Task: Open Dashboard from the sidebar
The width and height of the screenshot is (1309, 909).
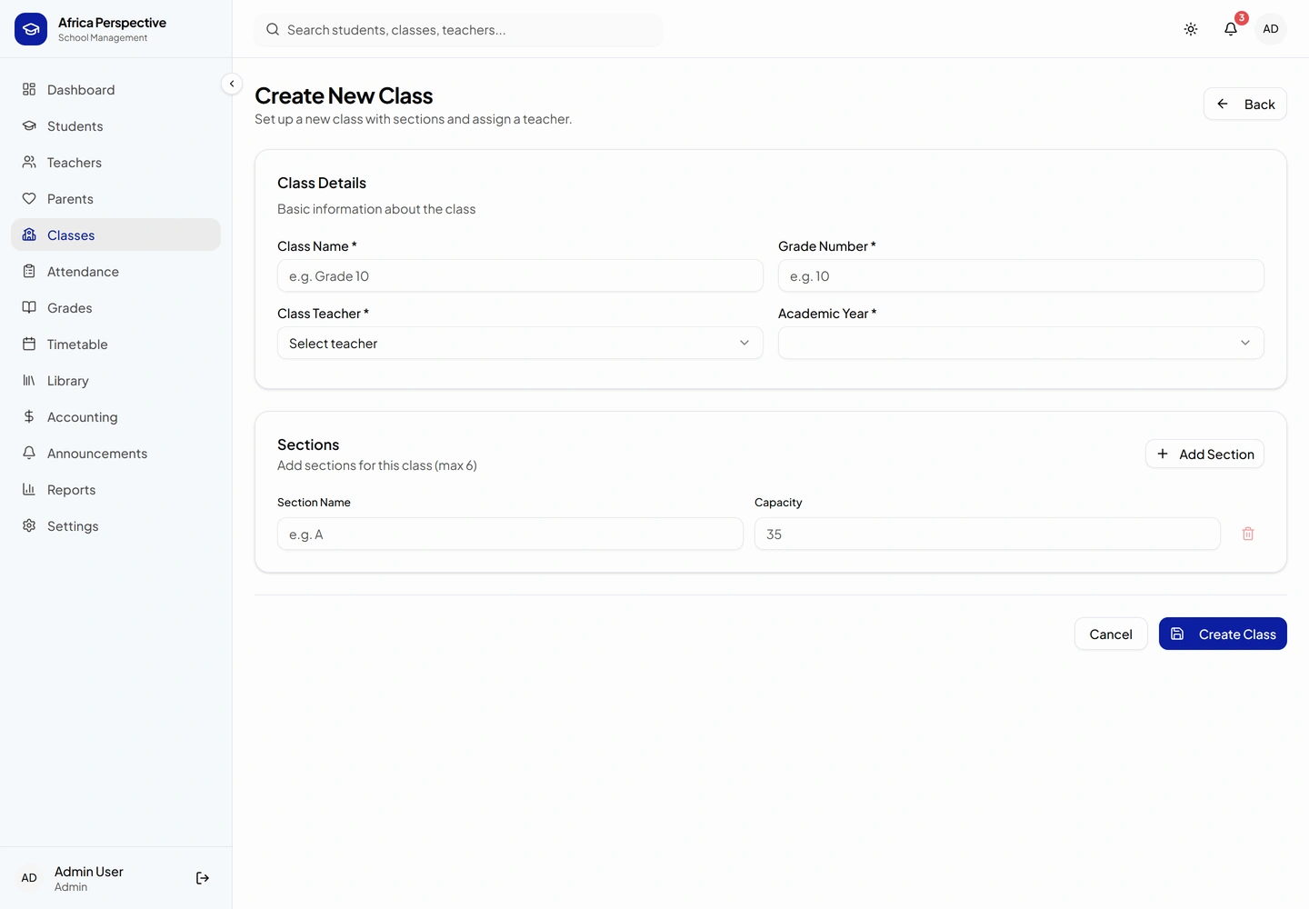Action: pyautogui.click(x=115, y=89)
